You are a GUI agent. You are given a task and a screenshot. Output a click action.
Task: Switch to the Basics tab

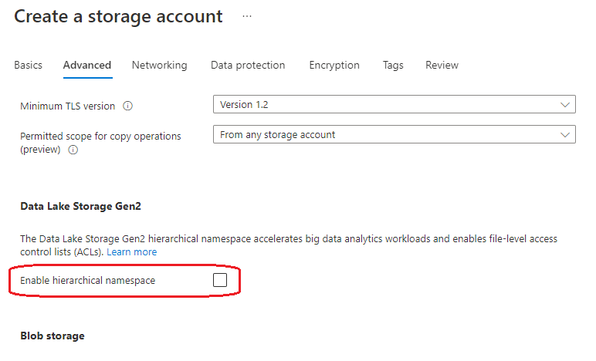click(x=29, y=66)
